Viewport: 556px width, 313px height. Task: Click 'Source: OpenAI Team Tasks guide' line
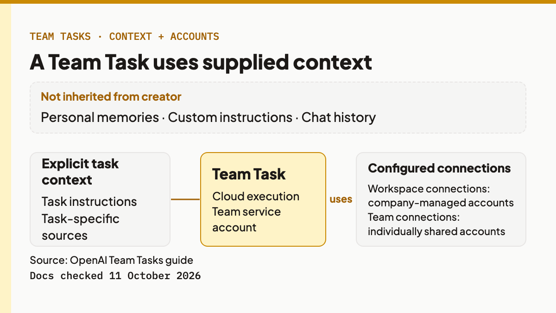pyautogui.click(x=112, y=260)
